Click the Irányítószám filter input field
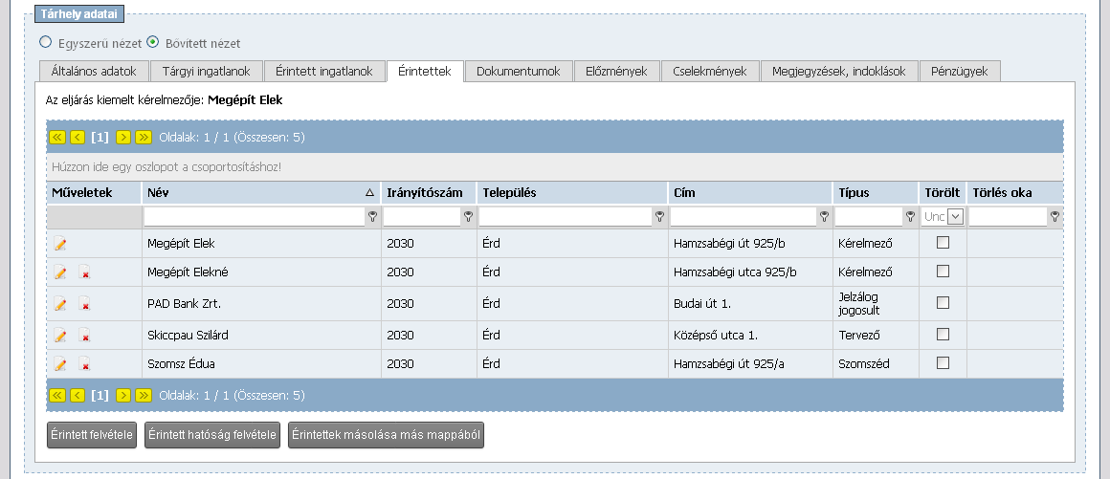The image size is (1110, 479). pos(422,216)
